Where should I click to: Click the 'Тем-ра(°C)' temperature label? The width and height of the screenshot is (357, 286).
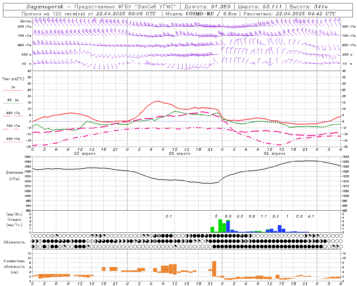point(13,79)
